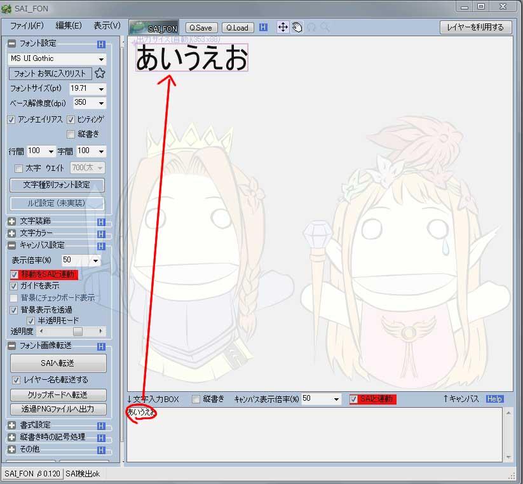Click the left arrow of 透明度 slider

(x=41, y=331)
